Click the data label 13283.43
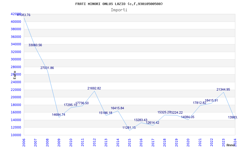238x148 pixels. (x=140, y=120)
